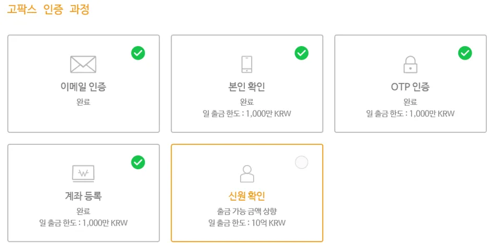Click 완료 status under 이메일 인증

pyautogui.click(x=83, y=102)
